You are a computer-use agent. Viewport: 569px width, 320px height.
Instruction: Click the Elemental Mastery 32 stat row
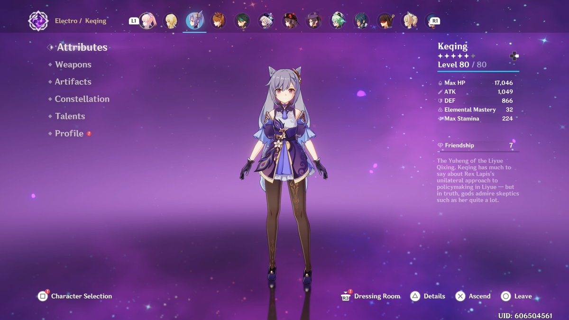[x=476, y=110]
